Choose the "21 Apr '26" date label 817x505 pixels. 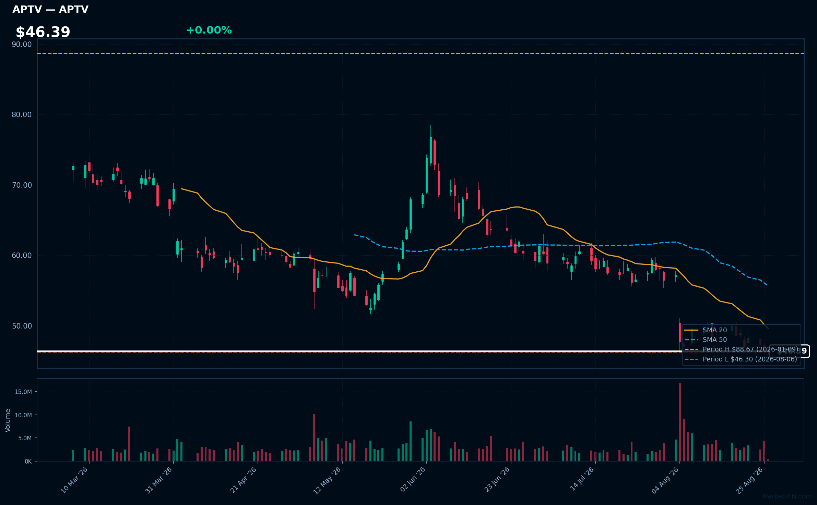pyautogui.click(x=243, y=480)
